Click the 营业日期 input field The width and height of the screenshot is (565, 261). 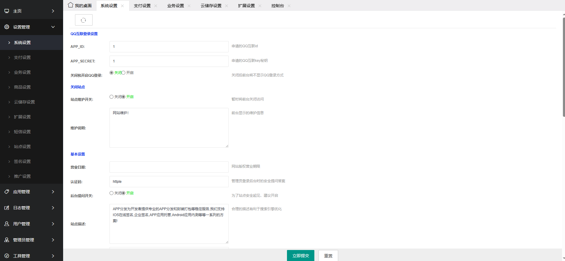(169, 167)
